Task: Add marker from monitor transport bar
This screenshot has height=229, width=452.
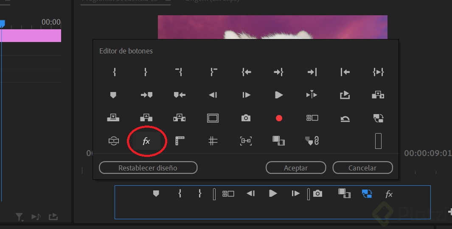Action: coord(156,193)
